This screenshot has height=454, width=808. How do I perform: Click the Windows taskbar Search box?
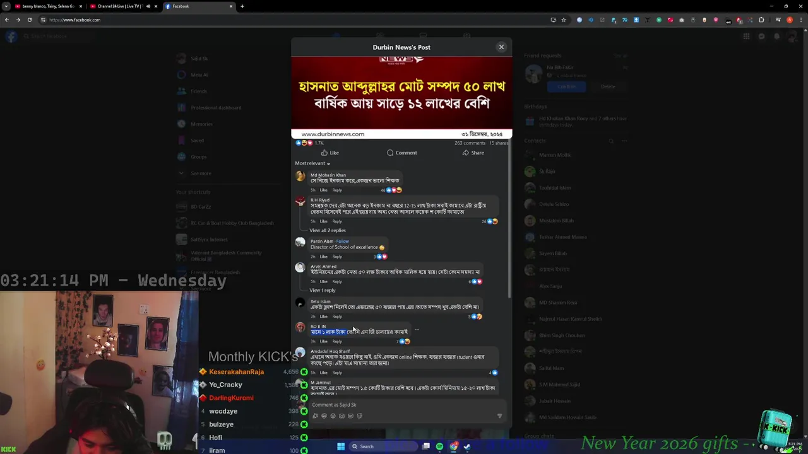(x=383, y=446)
